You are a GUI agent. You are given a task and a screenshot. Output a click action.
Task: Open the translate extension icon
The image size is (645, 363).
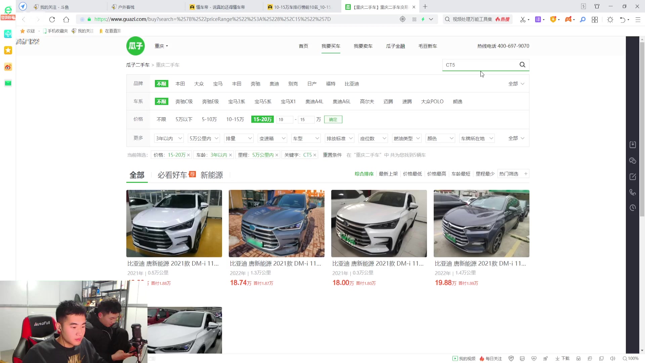coord(538,19)
